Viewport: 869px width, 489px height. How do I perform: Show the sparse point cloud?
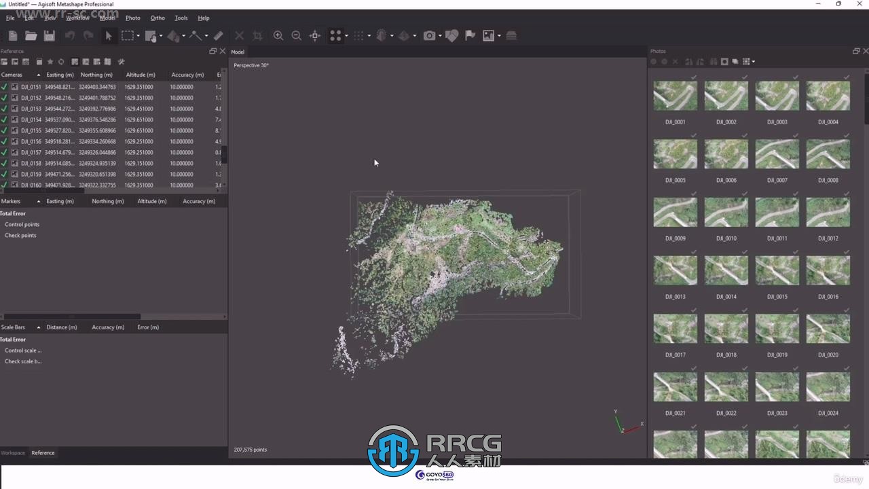pos(335,35)
